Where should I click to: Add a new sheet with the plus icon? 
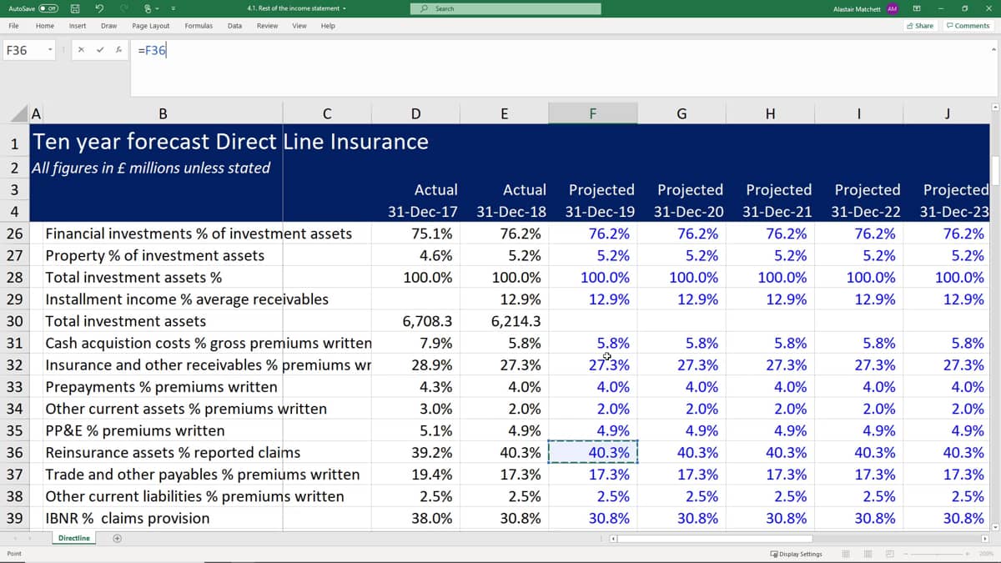click(118, 538)
